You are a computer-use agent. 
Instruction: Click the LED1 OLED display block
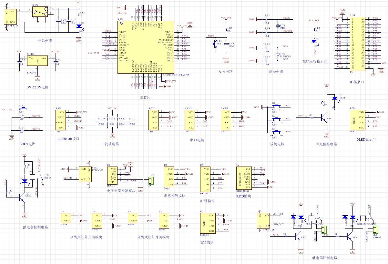[x=357, y=120]
